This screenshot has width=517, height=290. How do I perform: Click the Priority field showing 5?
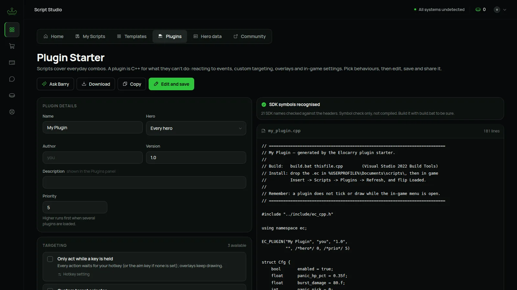(75, 207)
